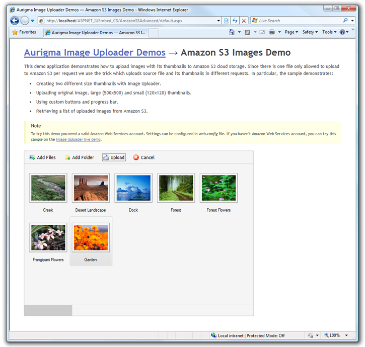Click the Add Files button

click(x=42, y=157)
